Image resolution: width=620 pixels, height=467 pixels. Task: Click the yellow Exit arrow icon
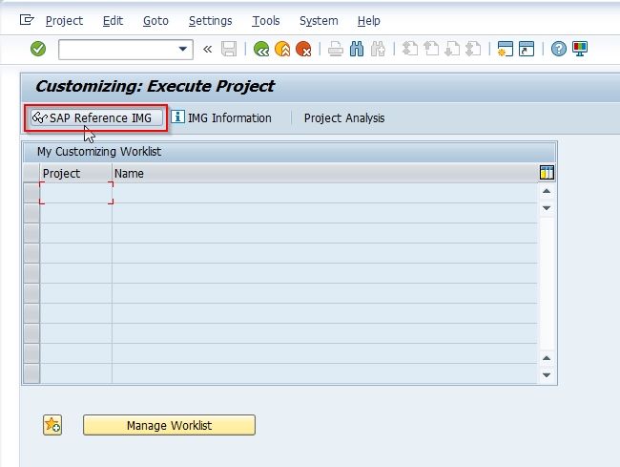tap(282, 49)
